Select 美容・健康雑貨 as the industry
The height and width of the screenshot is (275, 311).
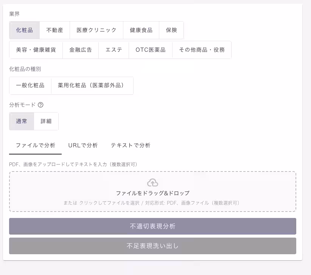[35, 49]
